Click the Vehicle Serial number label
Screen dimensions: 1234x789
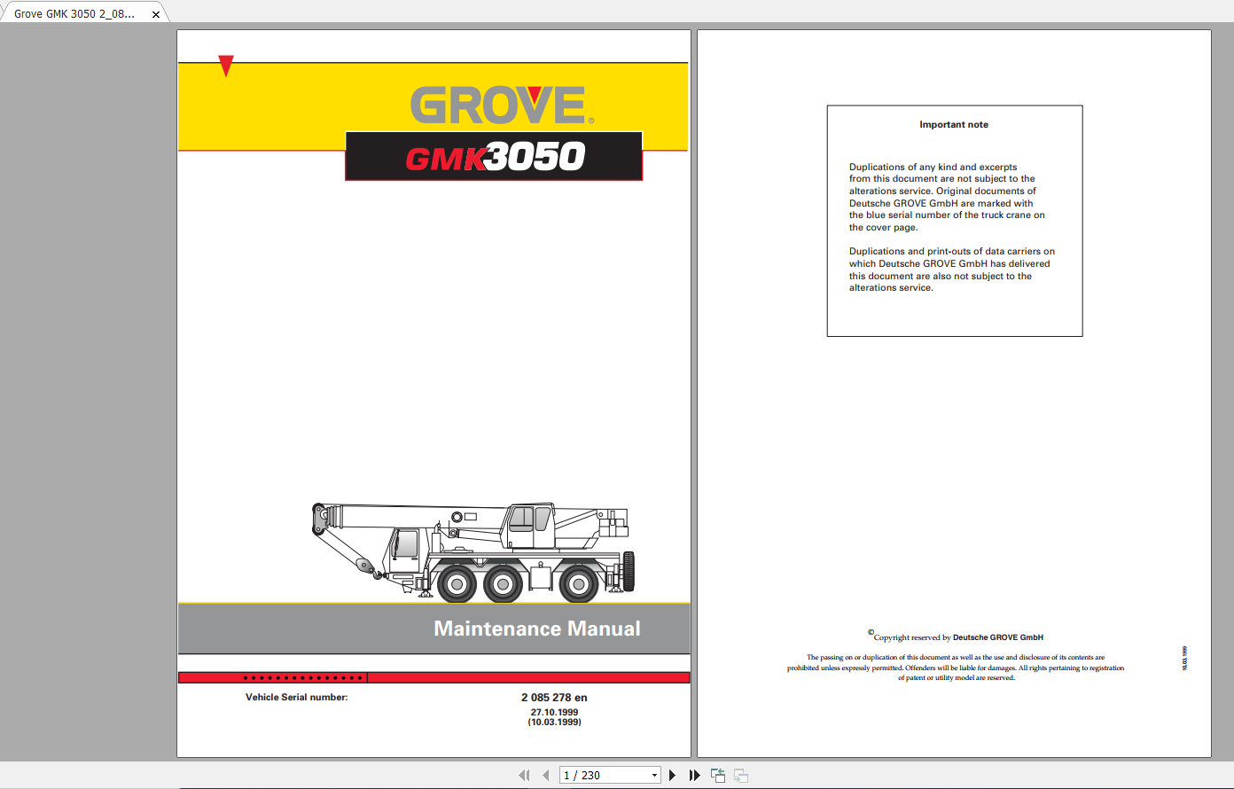(x=297, y=698)
